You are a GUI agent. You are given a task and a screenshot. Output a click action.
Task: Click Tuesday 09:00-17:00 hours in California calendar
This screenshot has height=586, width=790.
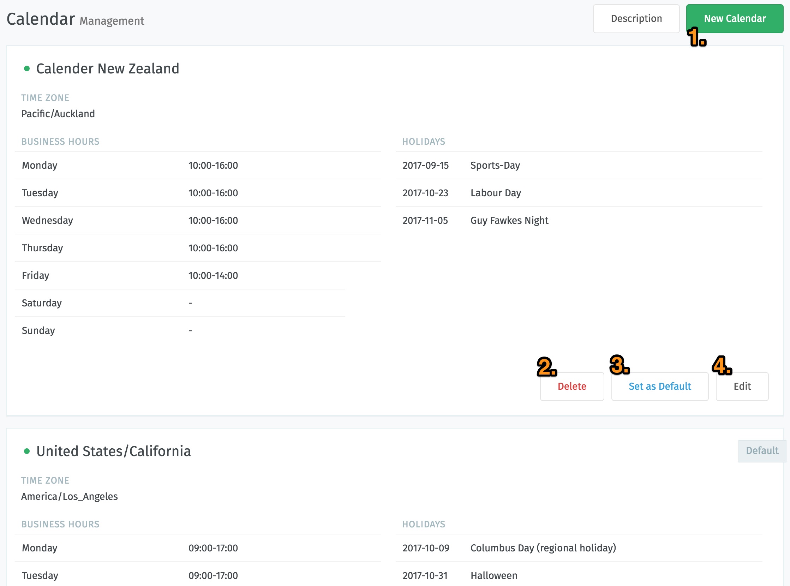(x=213, y=576)
